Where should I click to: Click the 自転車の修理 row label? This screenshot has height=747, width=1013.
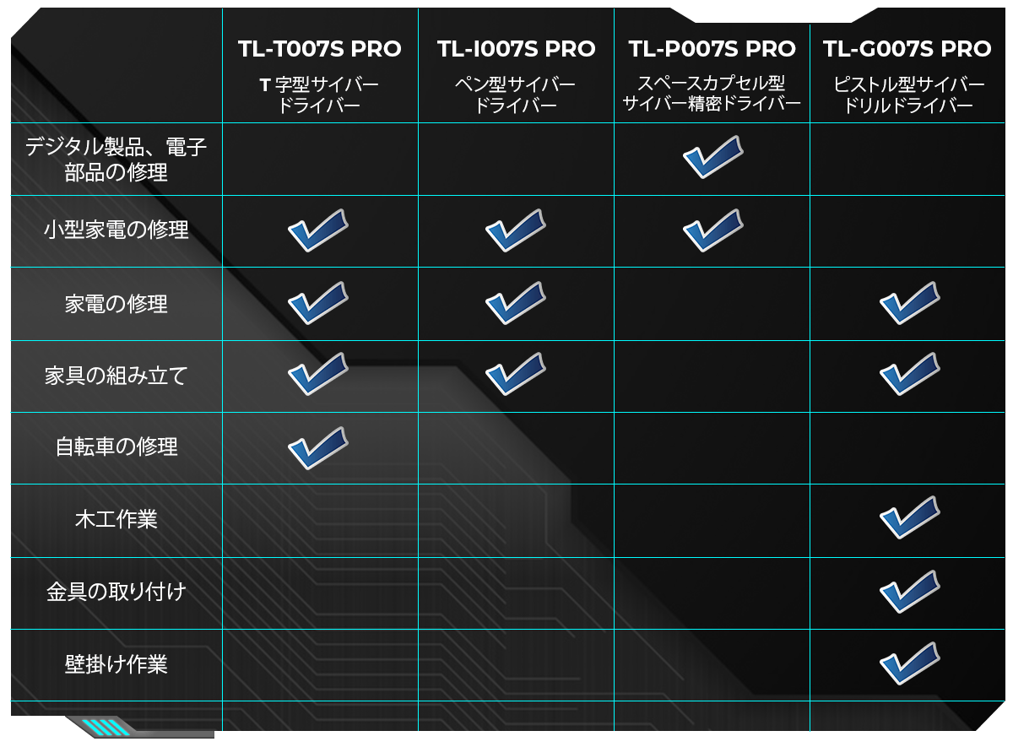coord(116,447)
